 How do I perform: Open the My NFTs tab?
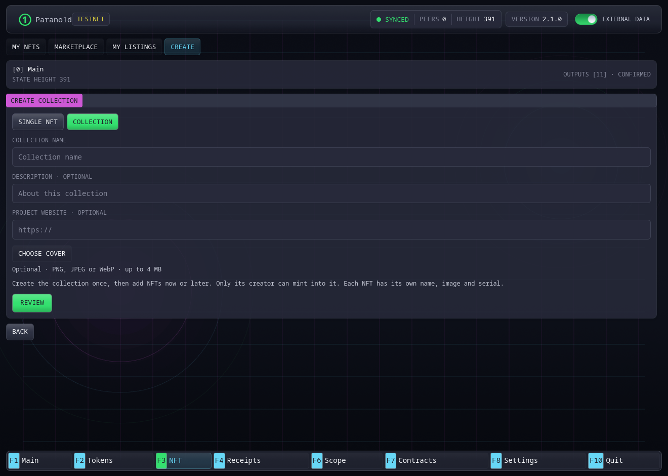(x=26, y=47)
